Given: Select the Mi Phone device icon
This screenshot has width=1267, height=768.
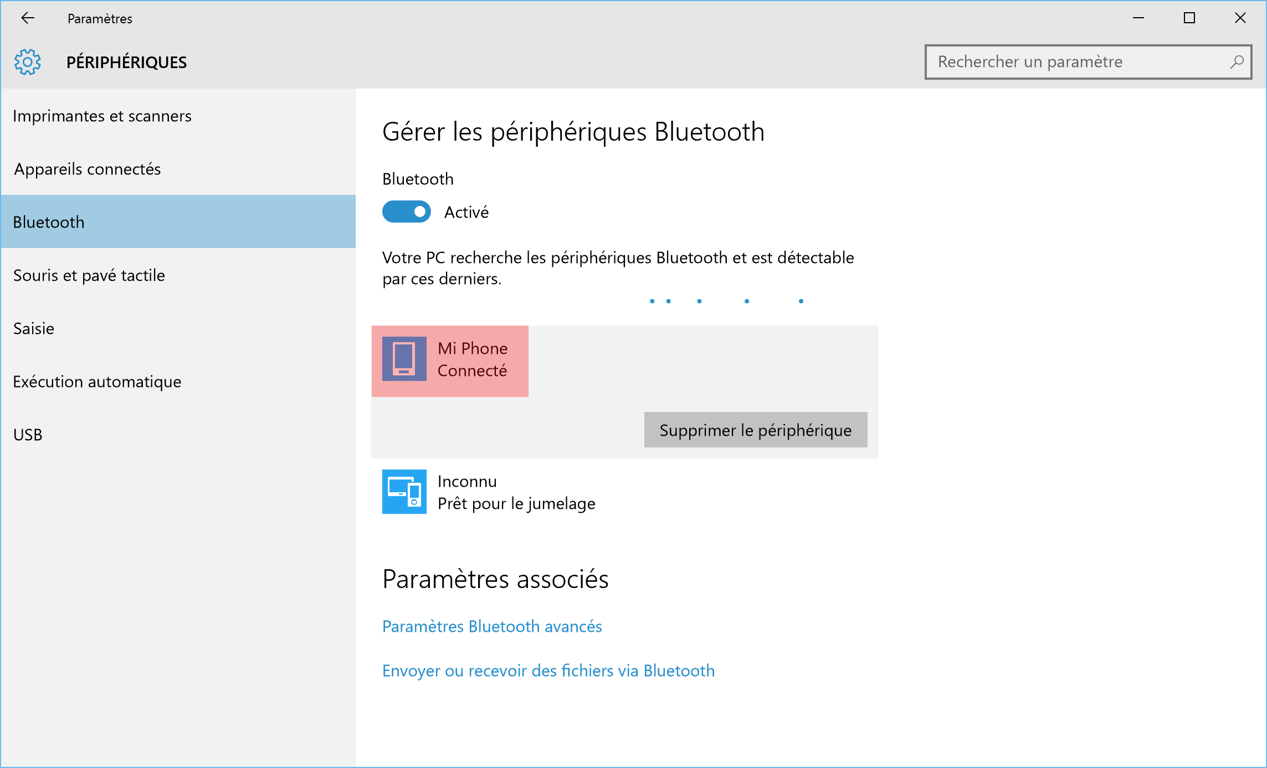Looking at the screenshot, I should click(404, 359).
